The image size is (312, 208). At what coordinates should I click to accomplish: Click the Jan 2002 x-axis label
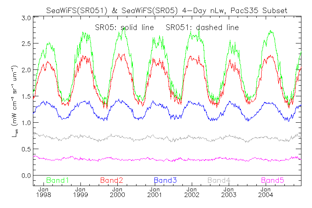[192, 192]
